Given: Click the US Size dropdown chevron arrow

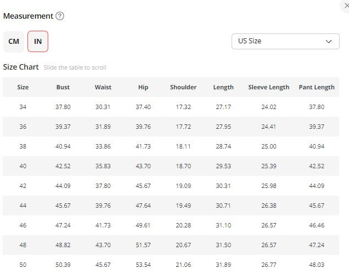Looking at the screenshot, I should (x=329, y=42).
